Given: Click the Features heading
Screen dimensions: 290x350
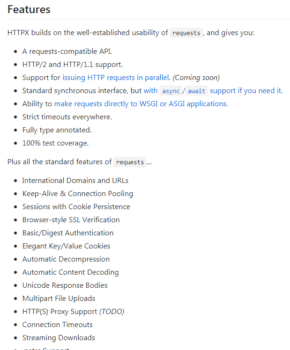Looking at the screenshot, I should [29, 9].
